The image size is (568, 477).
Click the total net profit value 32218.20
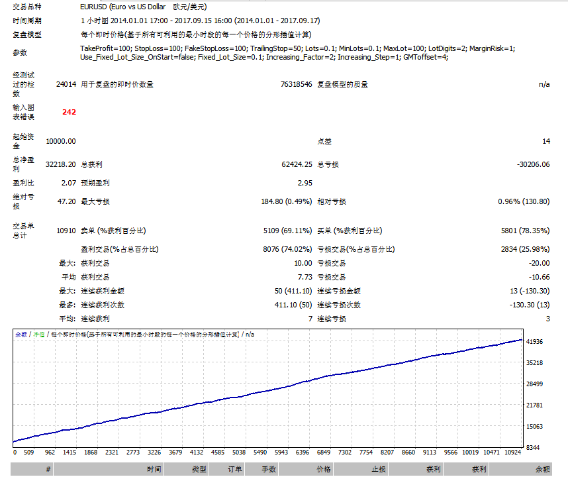tap(61, 164)
